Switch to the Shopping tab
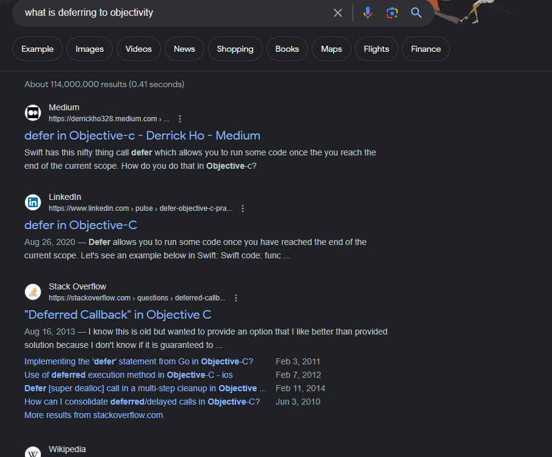Viewport: 552px width, 457px height. 235,49
